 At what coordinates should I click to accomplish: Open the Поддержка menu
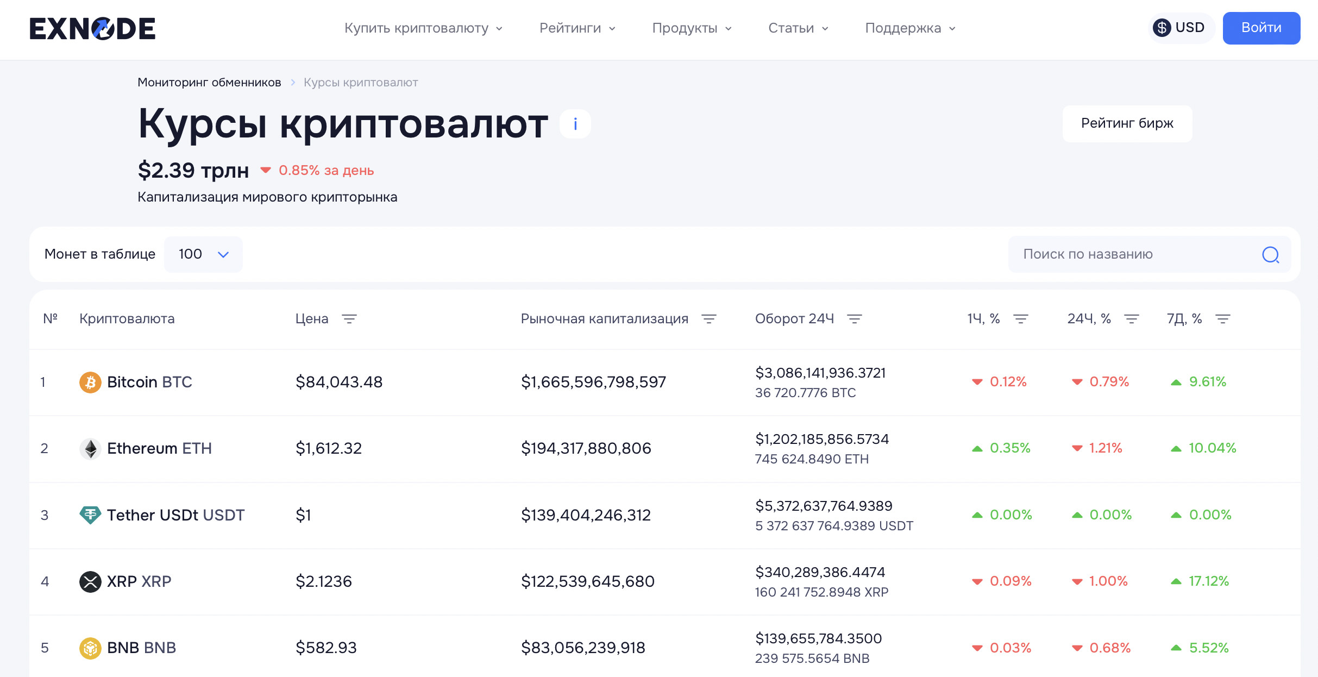910,28
